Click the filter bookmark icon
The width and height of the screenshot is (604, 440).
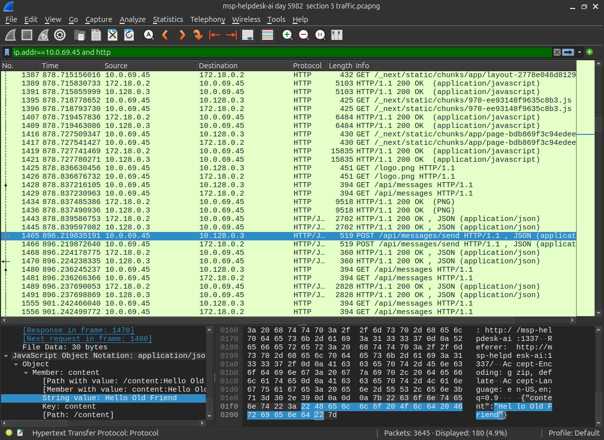[7, 52]
